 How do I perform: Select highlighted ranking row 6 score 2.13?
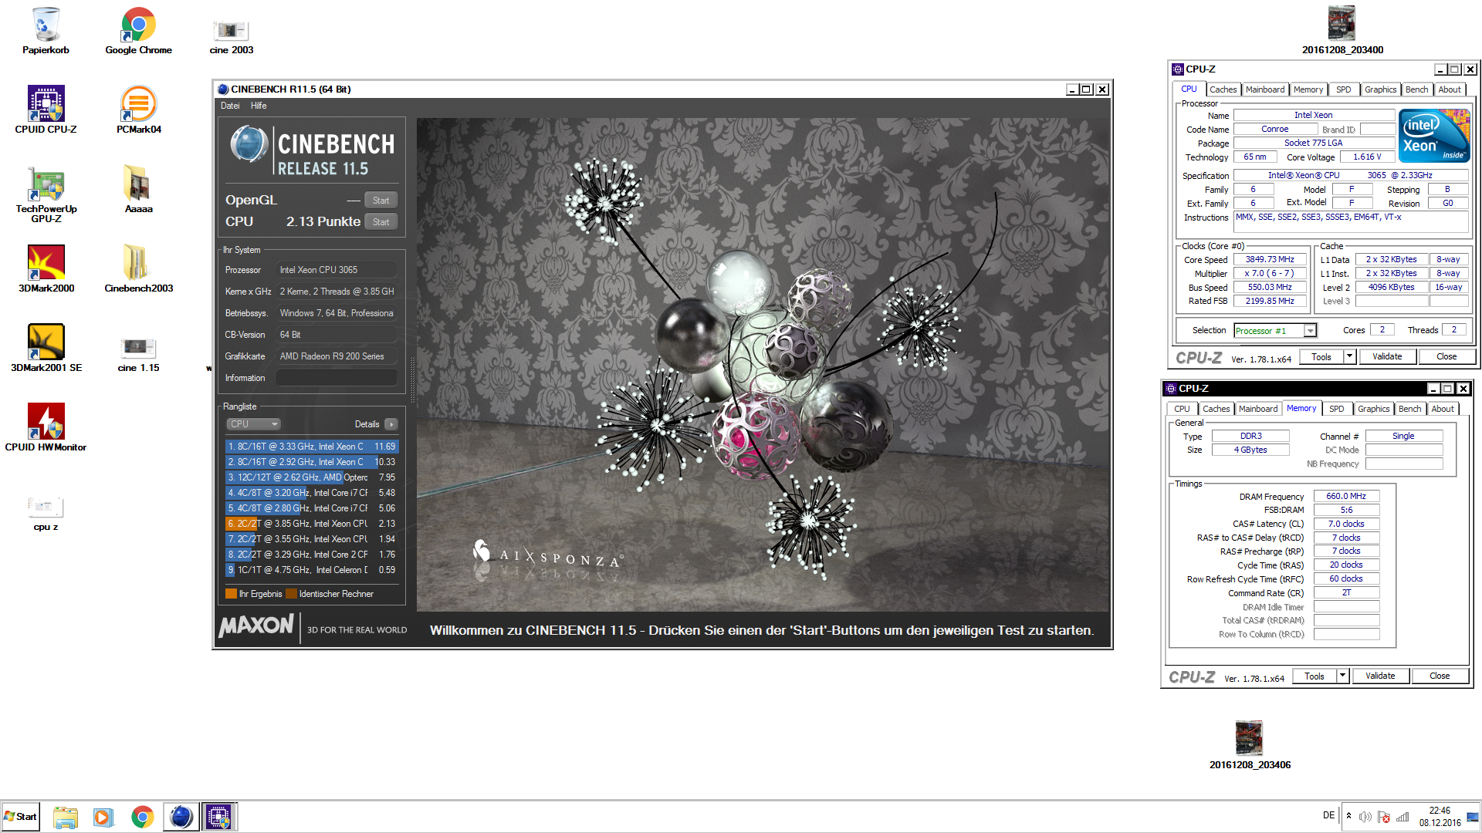[x=312, y=524]
